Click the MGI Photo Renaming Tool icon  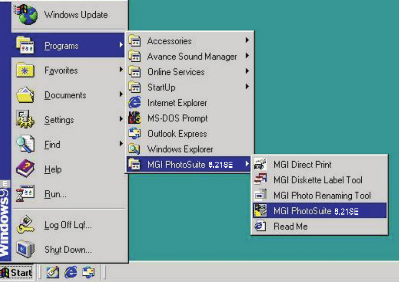point(260,195)
